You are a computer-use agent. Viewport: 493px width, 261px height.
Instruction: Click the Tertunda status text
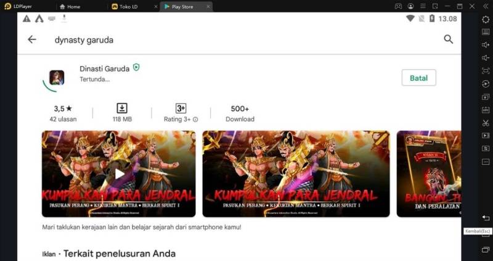coord(95,80)
